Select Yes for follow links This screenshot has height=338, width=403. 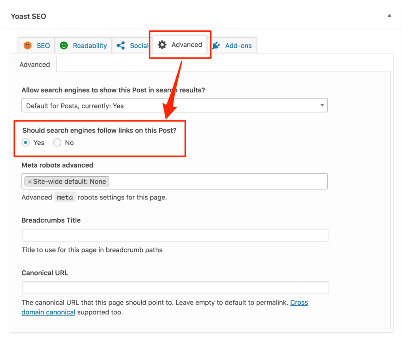coord(26,142)
